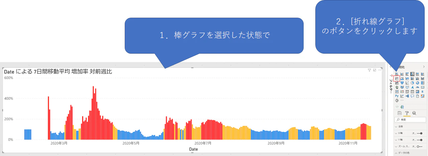
Task: Select the gauge visual
Action: [x=417, y=87]
